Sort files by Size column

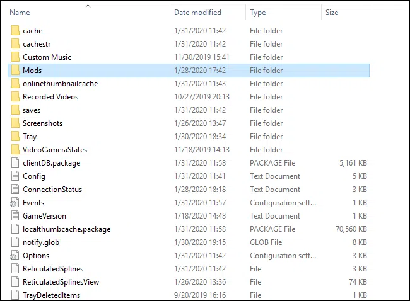pos(332,13)
